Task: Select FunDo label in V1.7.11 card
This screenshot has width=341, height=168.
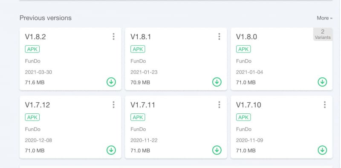Action: coord(138,129)
